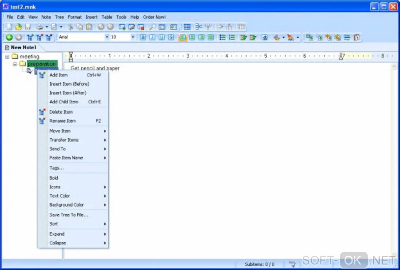This screenshot has width=400, height=270.
Task: Toggle Underline formatting button
Action: coord(162,37)
